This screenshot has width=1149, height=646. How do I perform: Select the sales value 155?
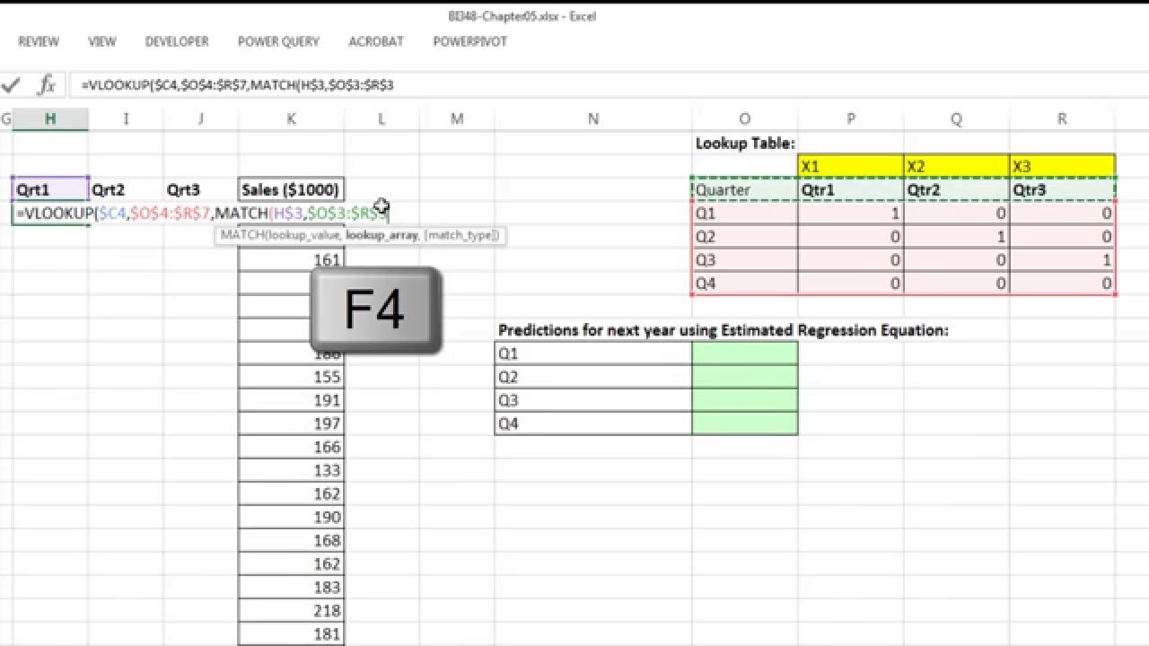(x=291, y=377)
